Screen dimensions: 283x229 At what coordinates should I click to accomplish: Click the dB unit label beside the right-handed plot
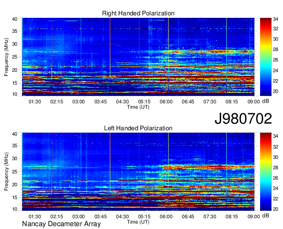click(266, 101)
